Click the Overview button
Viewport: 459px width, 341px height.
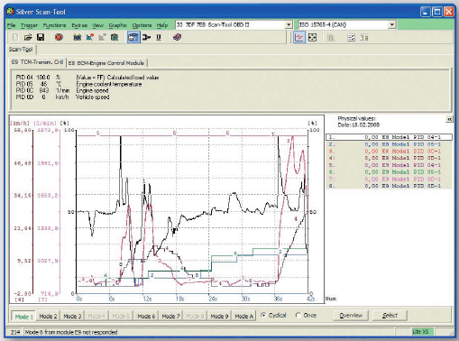pyautogui.click(x=351, y=316)
